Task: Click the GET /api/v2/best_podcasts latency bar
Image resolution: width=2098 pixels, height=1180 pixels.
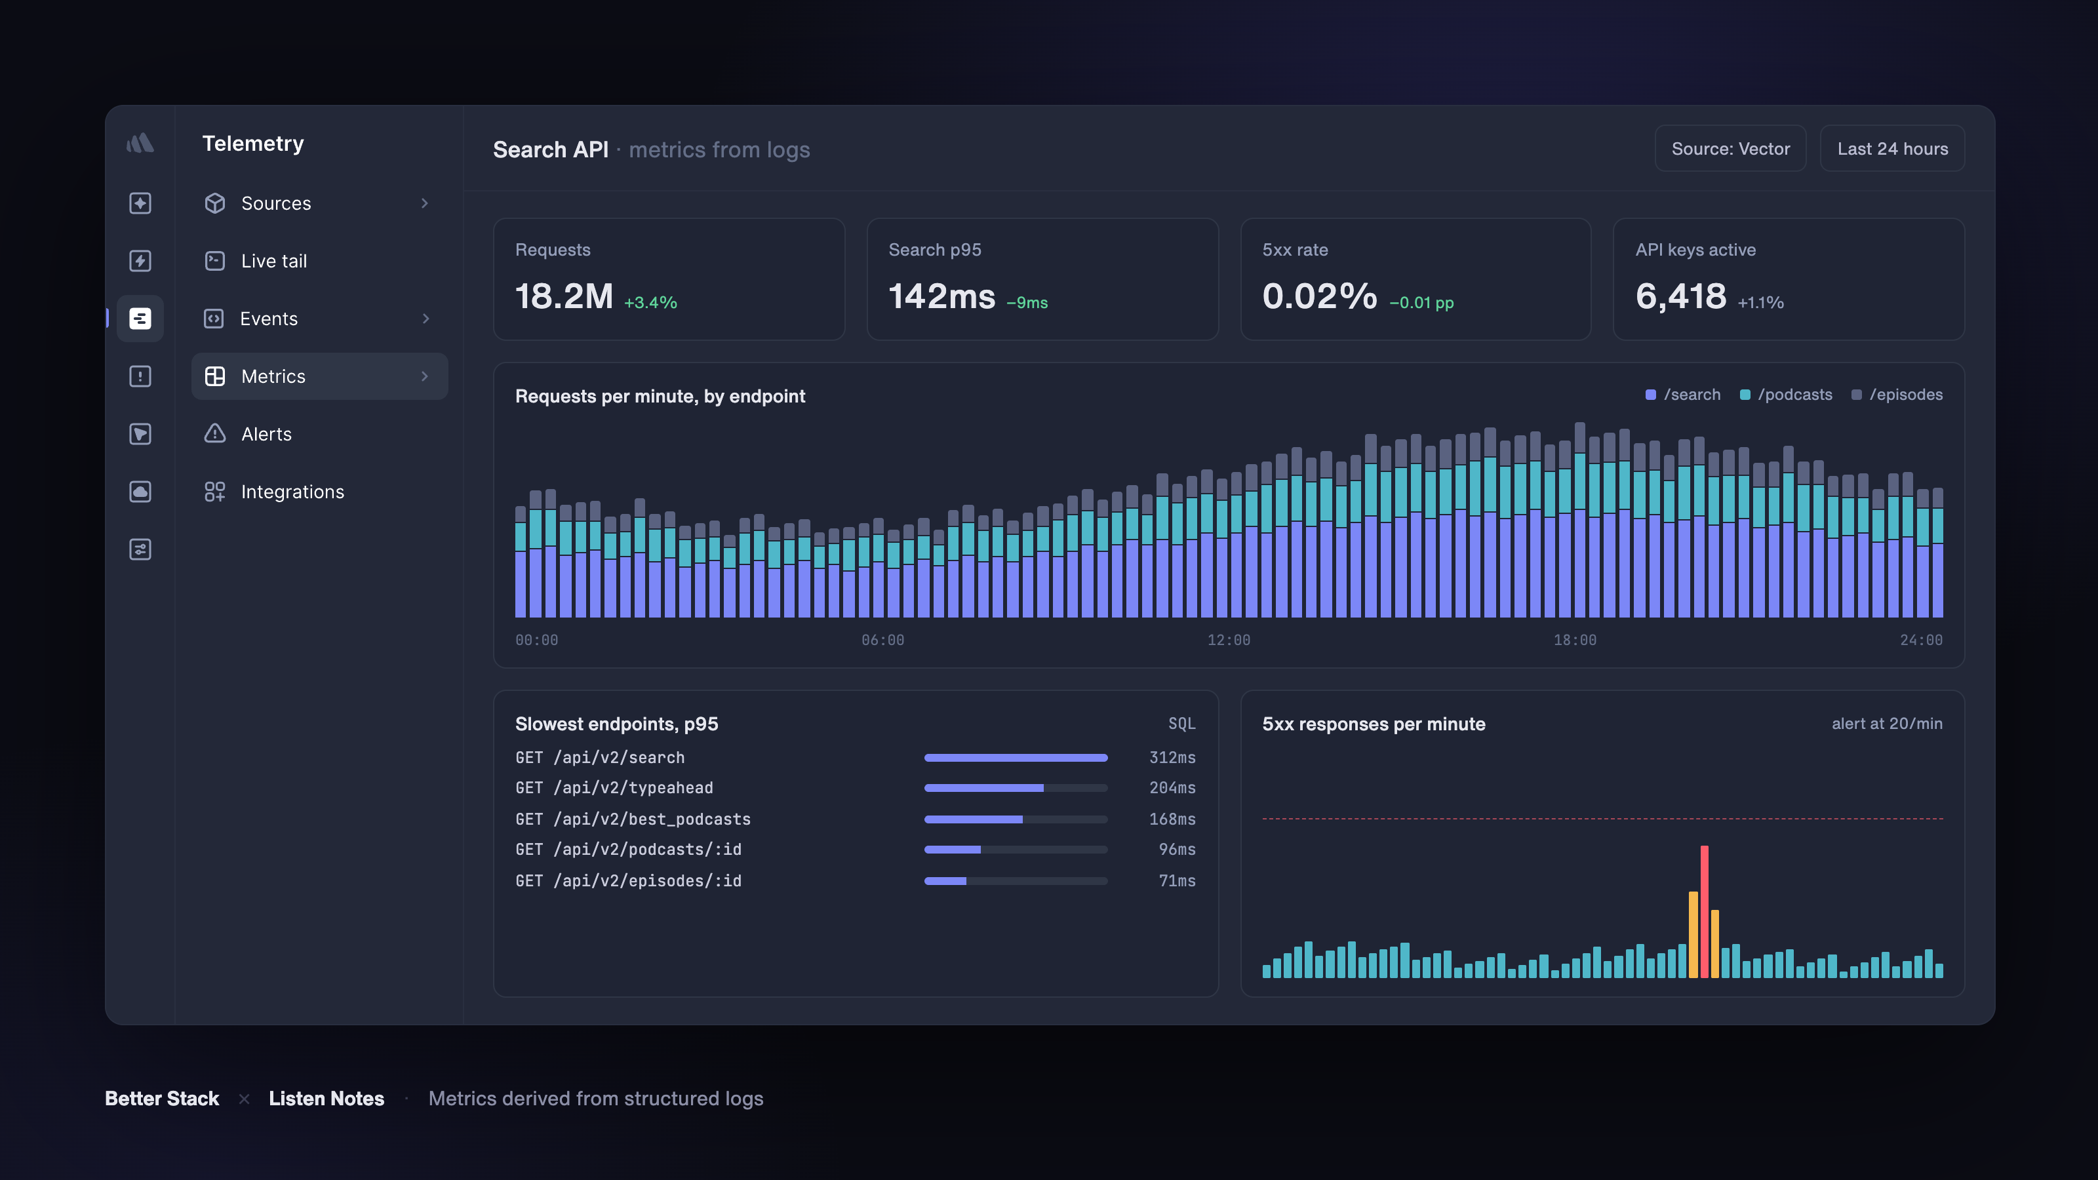Action: [1016, 819]
